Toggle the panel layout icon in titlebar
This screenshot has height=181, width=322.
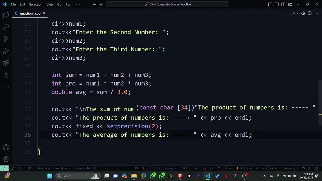[x=276, y=4]
